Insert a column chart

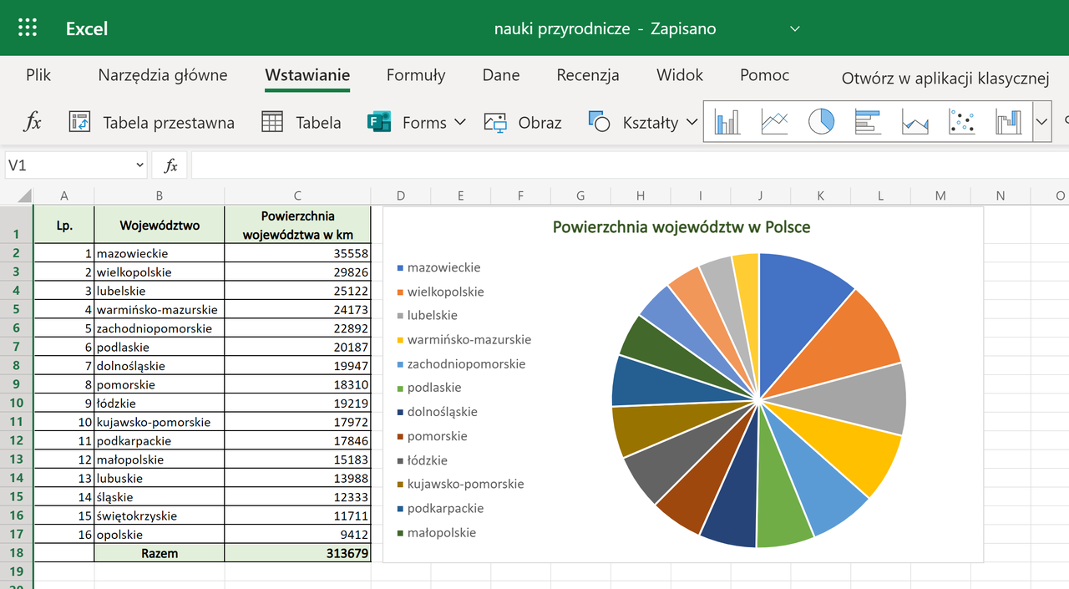pos(726,121)
